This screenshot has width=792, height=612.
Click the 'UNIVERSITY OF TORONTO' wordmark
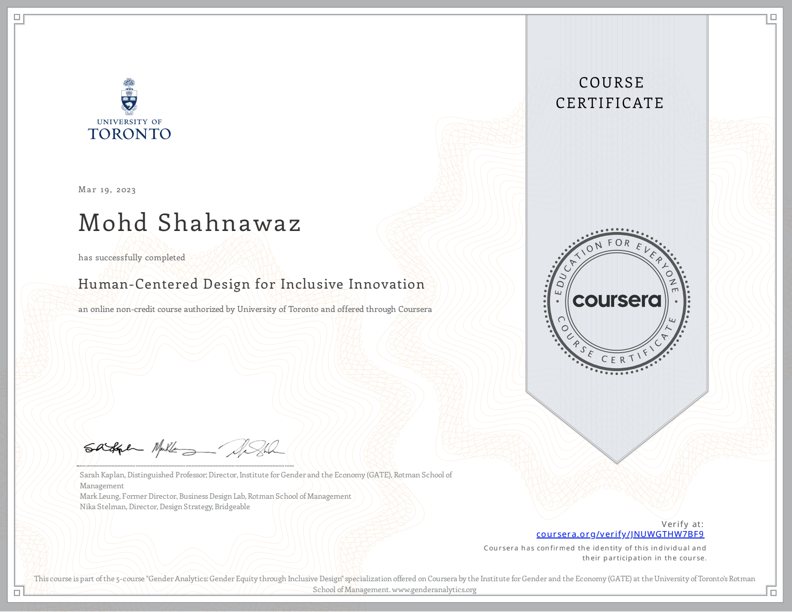click(x=129, y=129)
